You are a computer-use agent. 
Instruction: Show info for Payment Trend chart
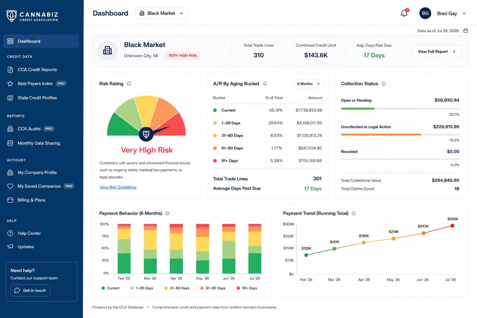(x=354, y=213)
